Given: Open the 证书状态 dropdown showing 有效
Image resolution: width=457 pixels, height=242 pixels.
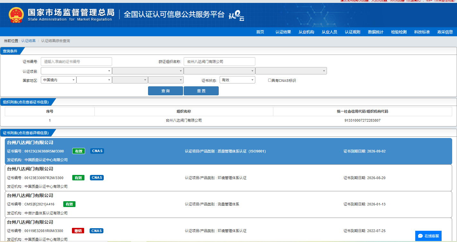Looking at the screenshot, I should 237,80.
